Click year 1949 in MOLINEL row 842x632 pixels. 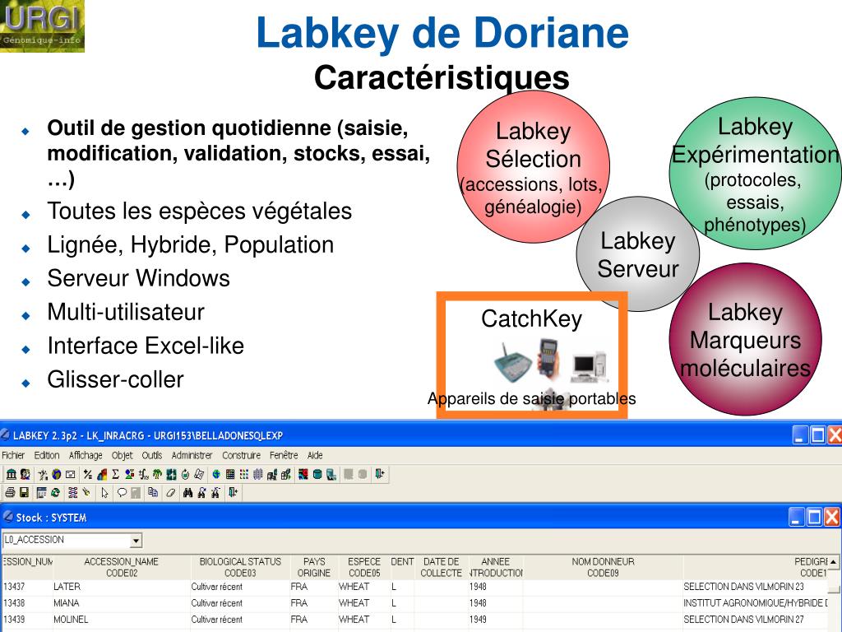click(478, 619)
